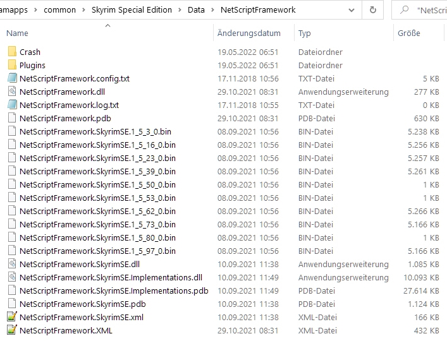
Task: Select 'NetScriptFramework.SkyrimSE.1_5_97_0.bin' name
Action: [x=97, y=251]
